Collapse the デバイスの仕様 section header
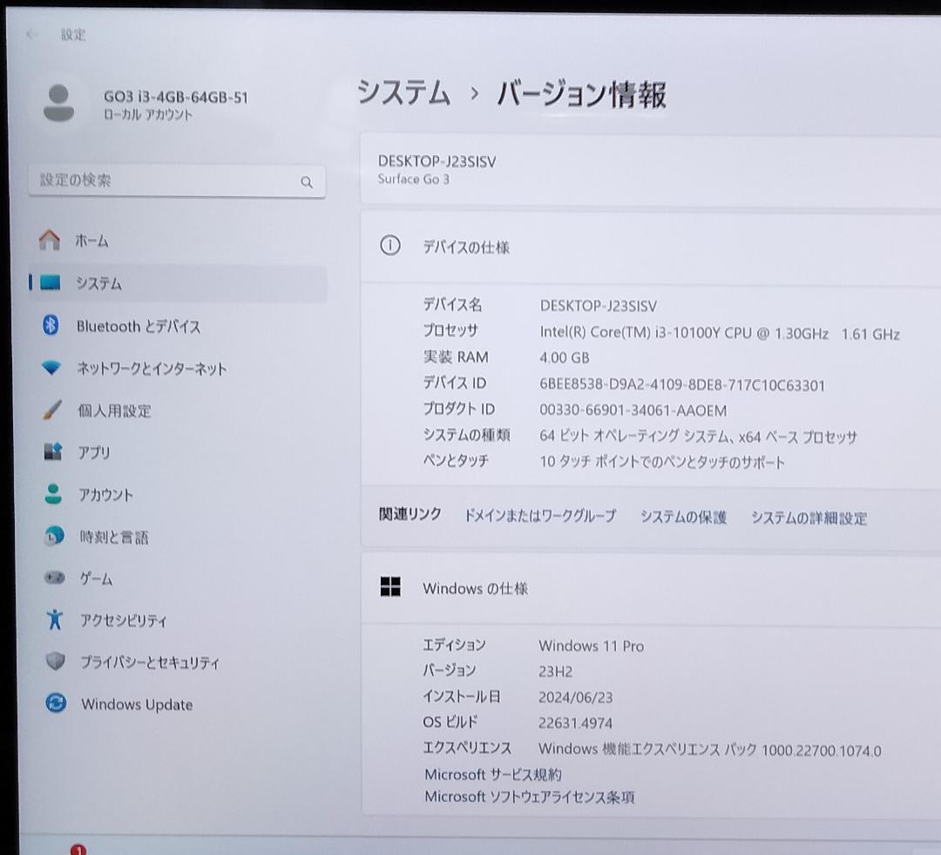The image size is (941, 855). click(x=651, y=246)
